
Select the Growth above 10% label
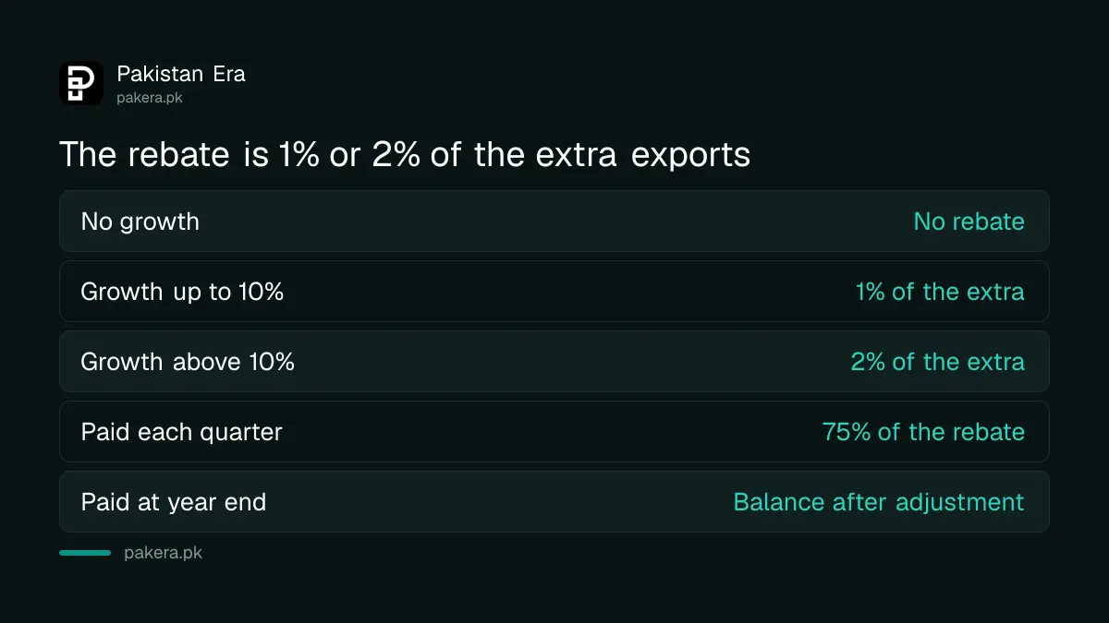tap(188, 362)
